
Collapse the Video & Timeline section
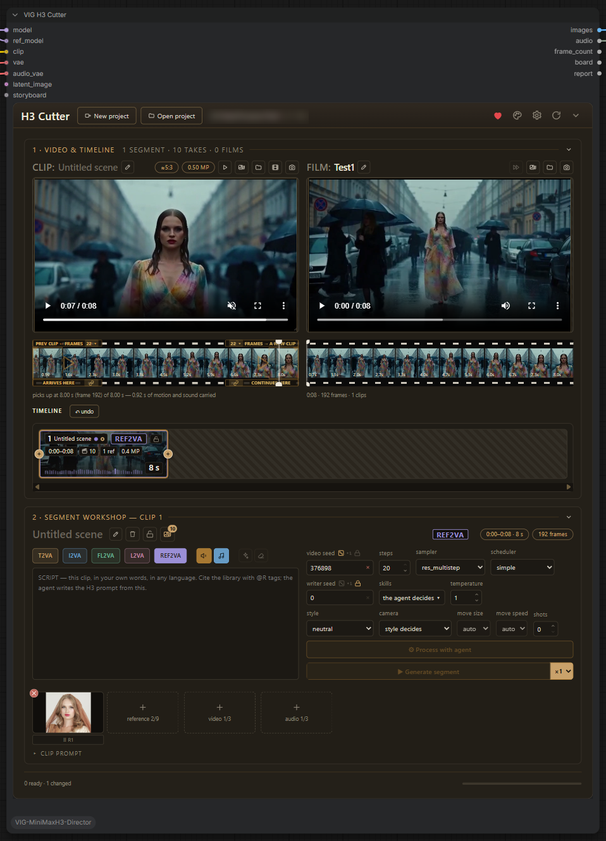pyautogui.click(x=569, y=150)
